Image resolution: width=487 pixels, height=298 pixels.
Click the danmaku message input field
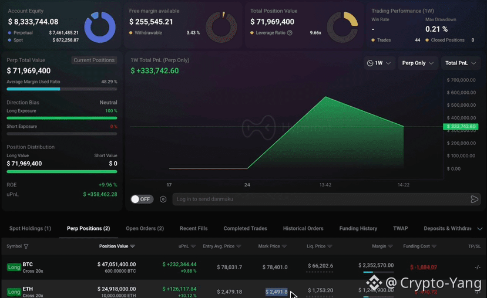point(321,199)
